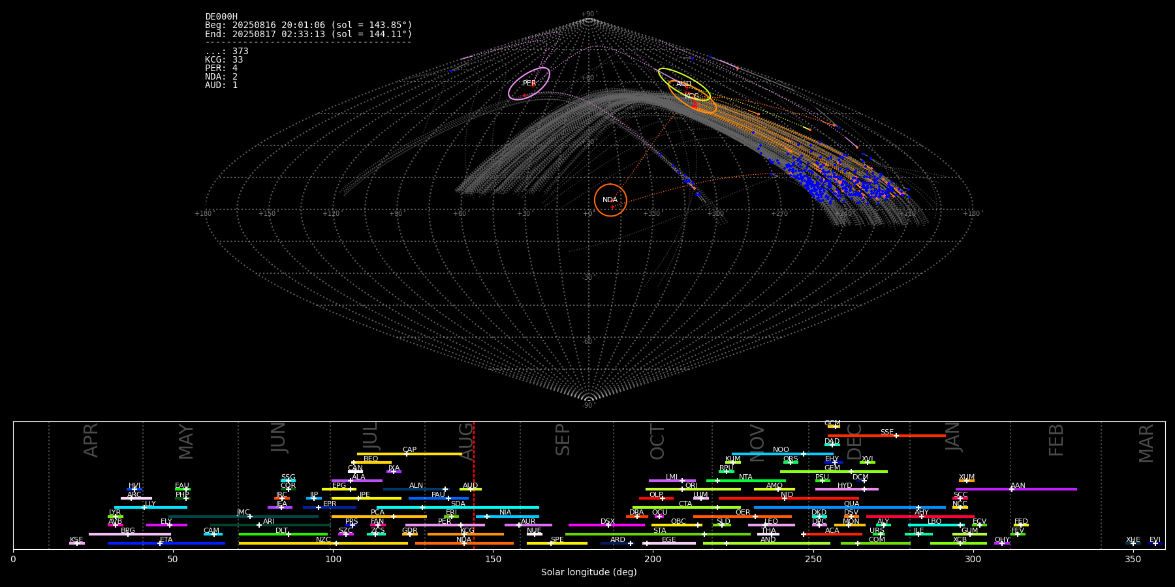Image resolution: width=1175 pixels, height=587 pixels.
Task: Select the COM shower bar in timeline
Action: click(875, 543)
